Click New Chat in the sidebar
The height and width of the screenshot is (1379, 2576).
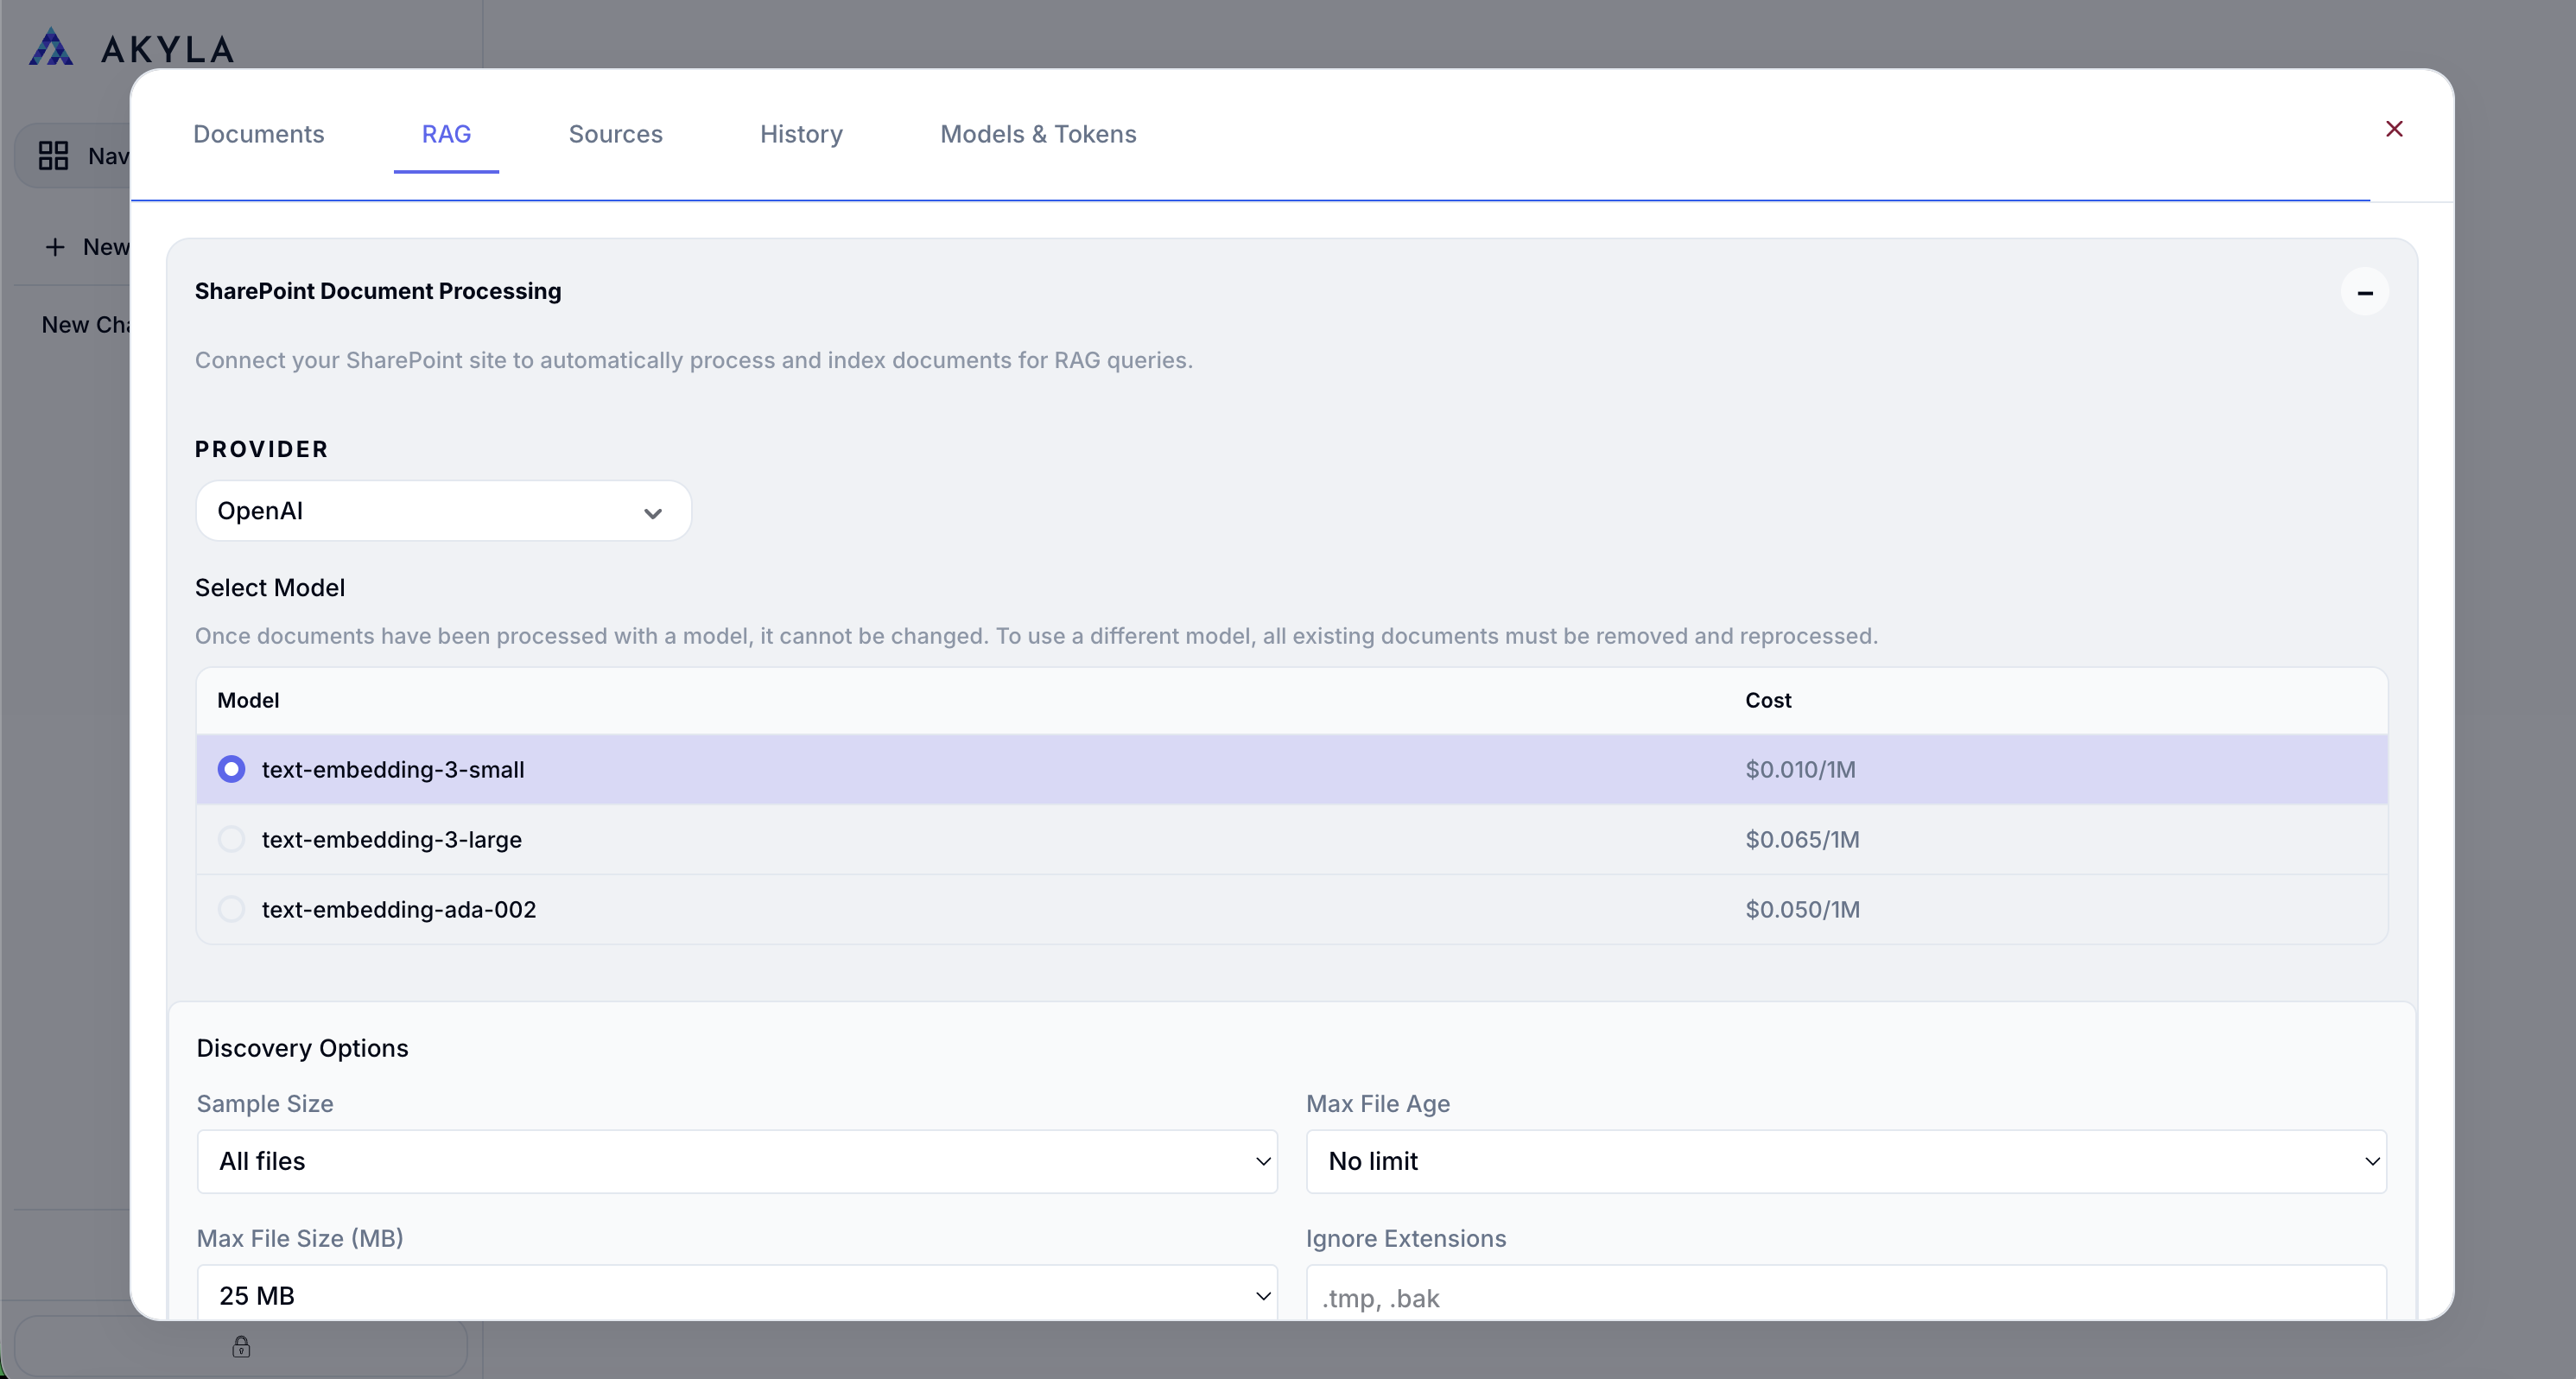tap(88, 324)
